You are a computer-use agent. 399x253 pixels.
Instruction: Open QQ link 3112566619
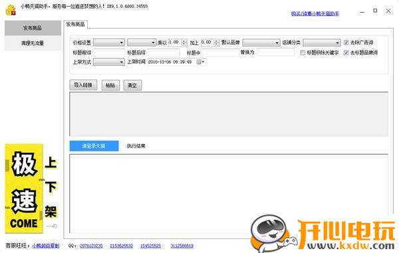[x=182, y=246]
